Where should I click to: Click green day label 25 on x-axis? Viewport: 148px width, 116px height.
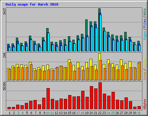(113, 113)
